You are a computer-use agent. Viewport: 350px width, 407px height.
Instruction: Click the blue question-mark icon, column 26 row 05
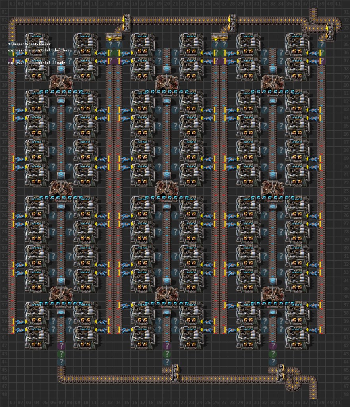click(216, 45)
